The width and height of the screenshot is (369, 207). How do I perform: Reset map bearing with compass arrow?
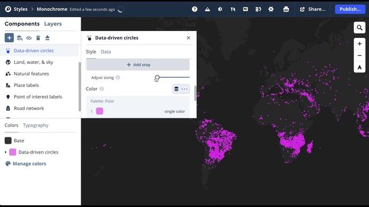tap(359, 67)
